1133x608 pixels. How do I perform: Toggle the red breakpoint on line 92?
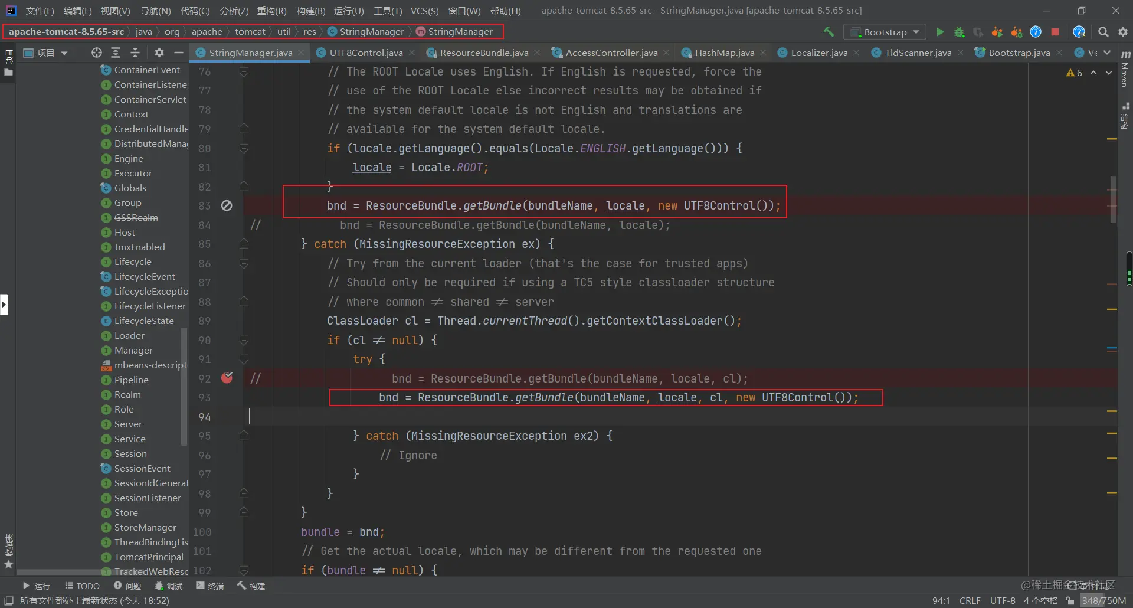(227, 378)
